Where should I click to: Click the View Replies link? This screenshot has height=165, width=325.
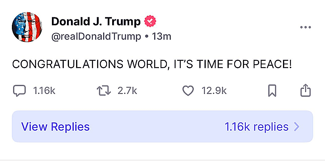point(55,127)
